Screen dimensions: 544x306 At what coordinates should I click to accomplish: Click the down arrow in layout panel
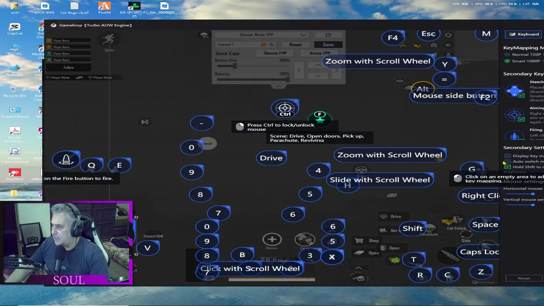point(317,75)
